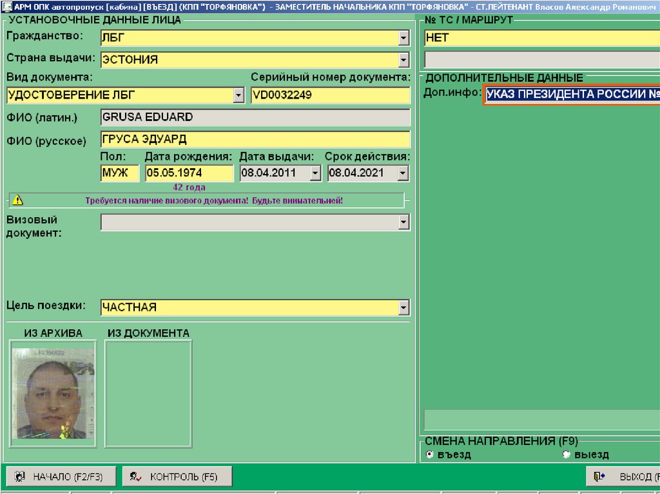
Task: Click the ВЫХОД exit button
Action: (x=623, y=477)
